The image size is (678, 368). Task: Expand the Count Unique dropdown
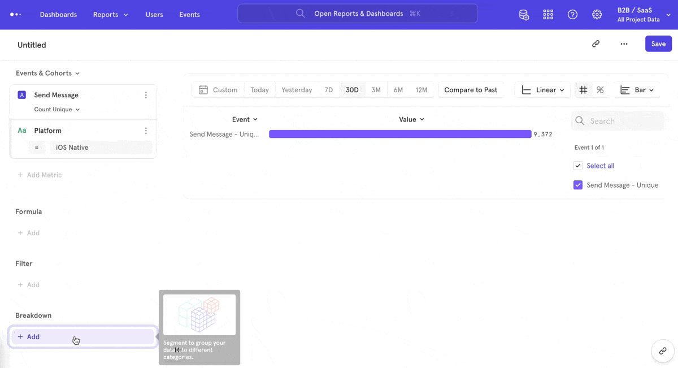[x=57, y=110]
